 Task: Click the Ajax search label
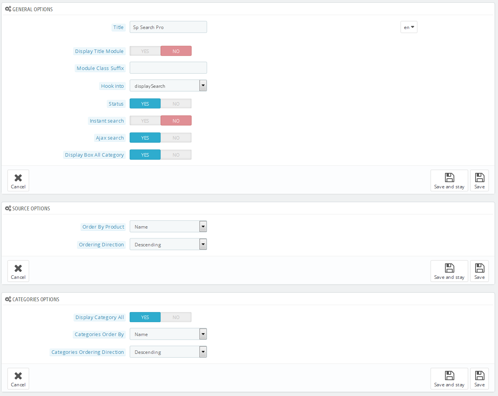pos(110,138)
